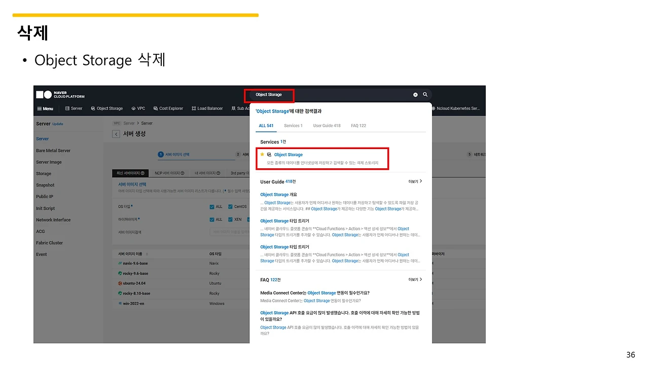The image size is (649, 365).
Task: Click the Naver Cloud Platform logo
Action: coord(60,95)
